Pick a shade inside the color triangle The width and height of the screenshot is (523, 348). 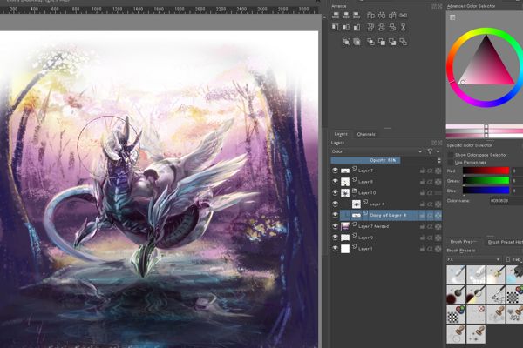[486, 67]
